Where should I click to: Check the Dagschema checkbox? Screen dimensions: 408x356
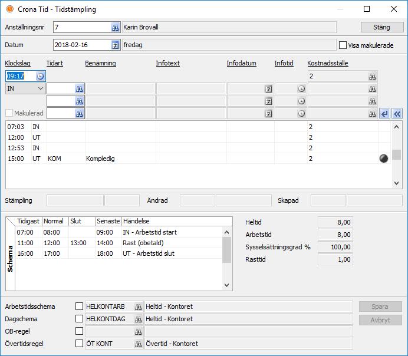[x=79, y=318]
